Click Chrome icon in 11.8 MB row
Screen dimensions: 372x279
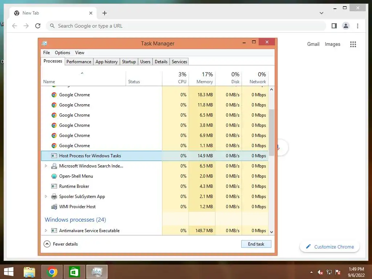[x=54, y=105]
